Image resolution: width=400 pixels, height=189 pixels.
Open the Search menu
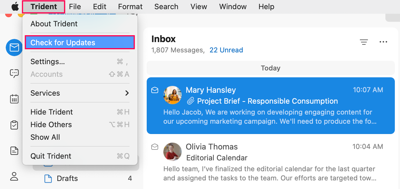tap(166, 7)
